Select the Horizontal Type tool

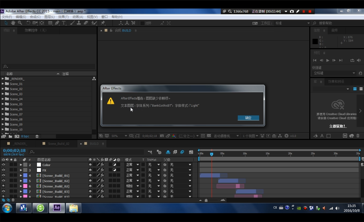[64, 23]
